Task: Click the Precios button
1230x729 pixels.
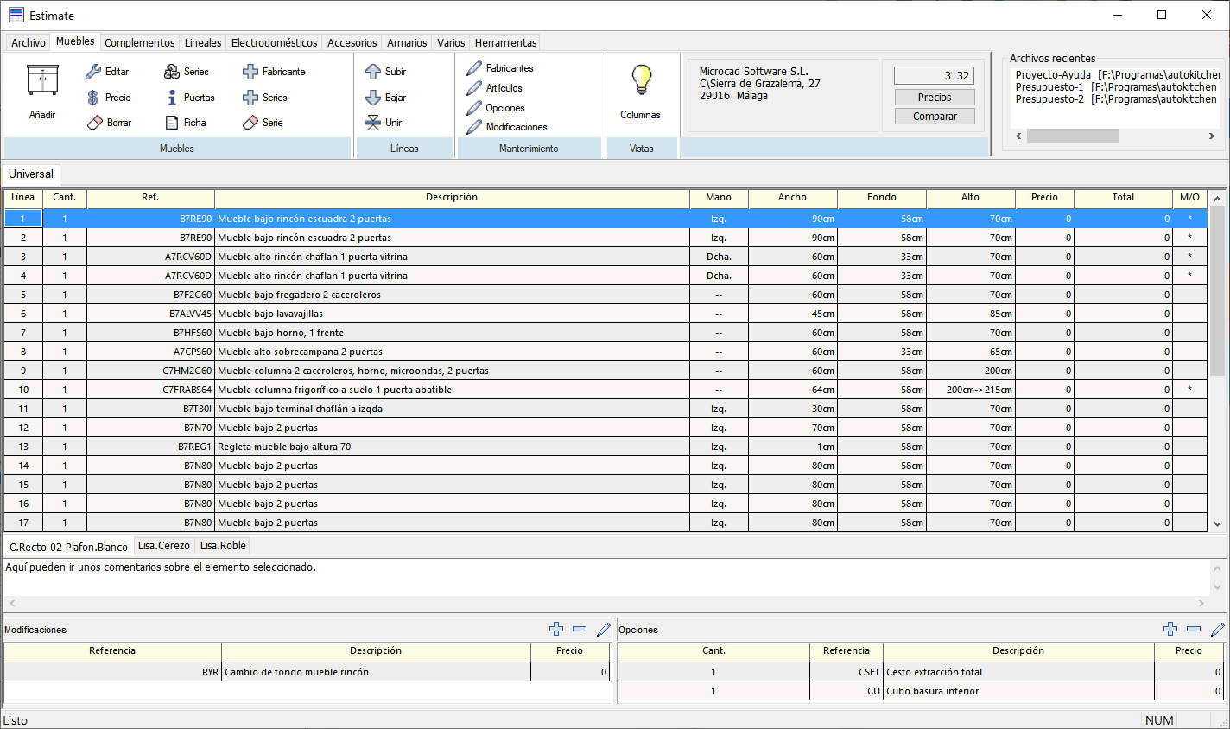Action: point(935,98)
